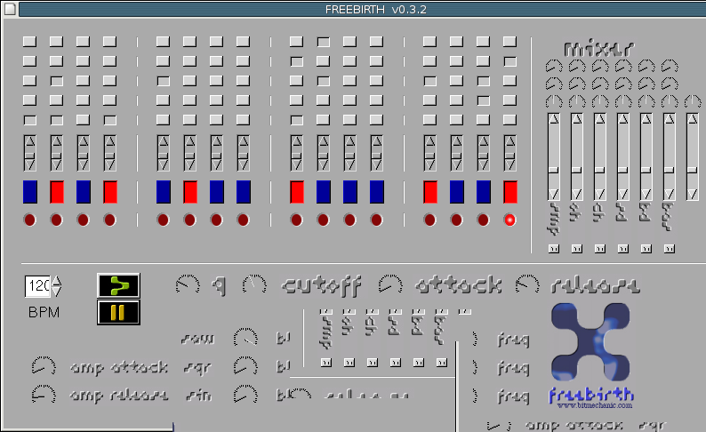
Task: Click the amp release knob
Action: coord(42,394)
